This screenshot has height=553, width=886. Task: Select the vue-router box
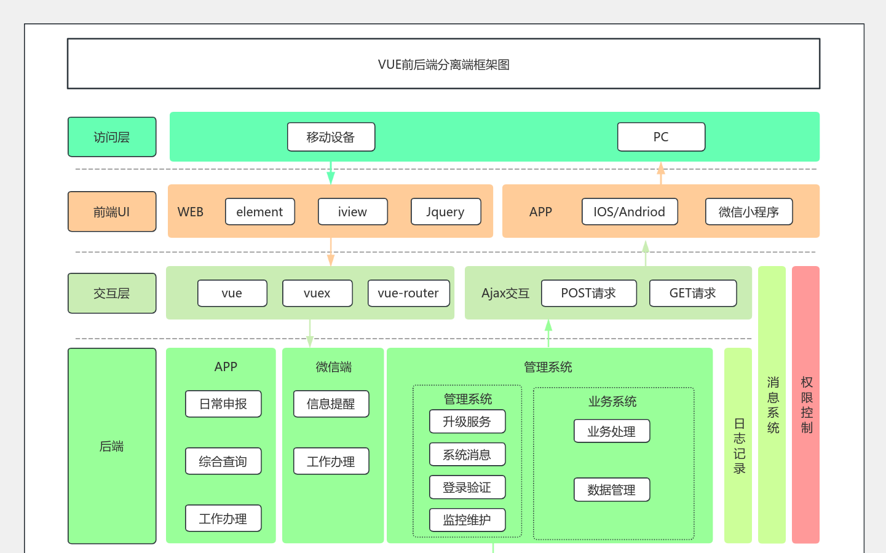pyautogui.click(x=408, y=293)
